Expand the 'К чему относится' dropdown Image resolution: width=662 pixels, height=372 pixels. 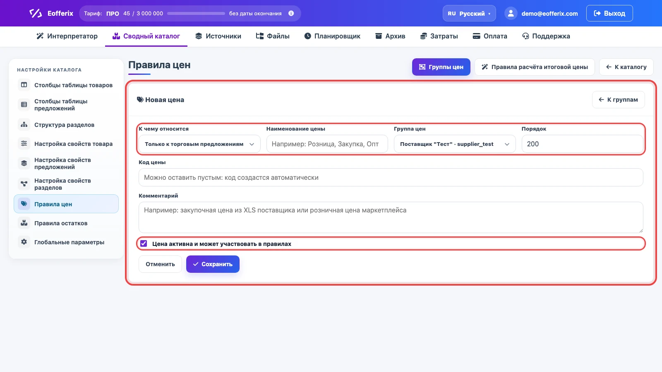199,144
